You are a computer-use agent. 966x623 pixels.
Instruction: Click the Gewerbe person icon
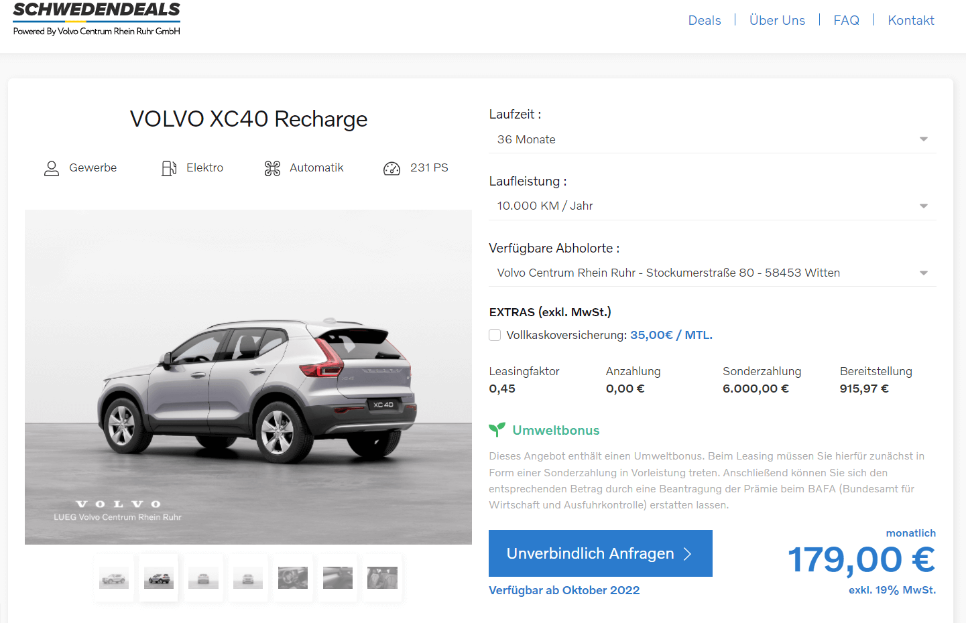click(x=52, y=168)
